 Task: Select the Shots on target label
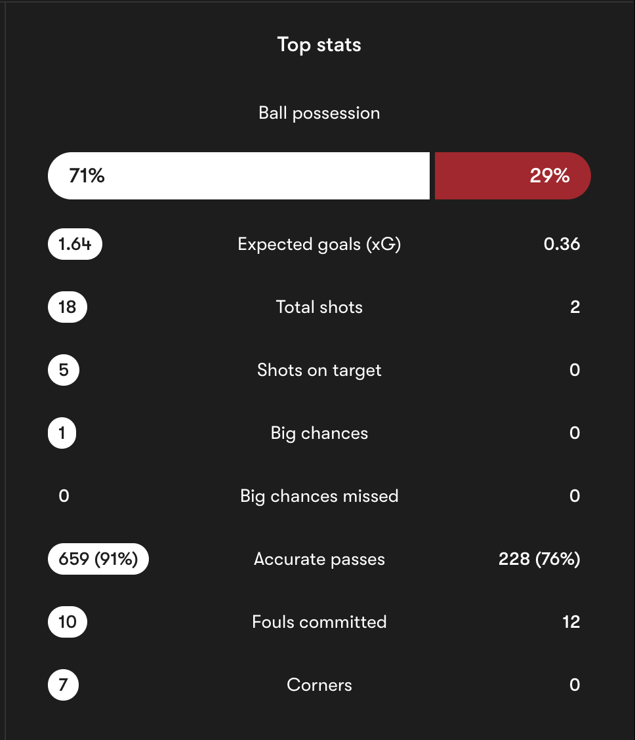(319, 371)
